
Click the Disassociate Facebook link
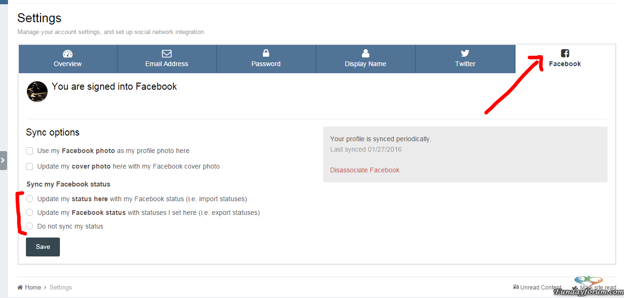click(x=365, y=170)
